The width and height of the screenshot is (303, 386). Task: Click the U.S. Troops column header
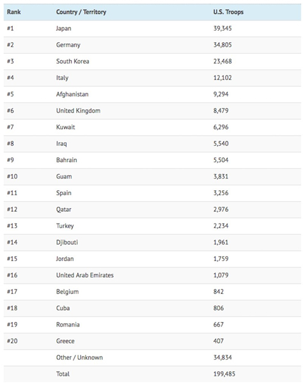[x=228, y=12]
